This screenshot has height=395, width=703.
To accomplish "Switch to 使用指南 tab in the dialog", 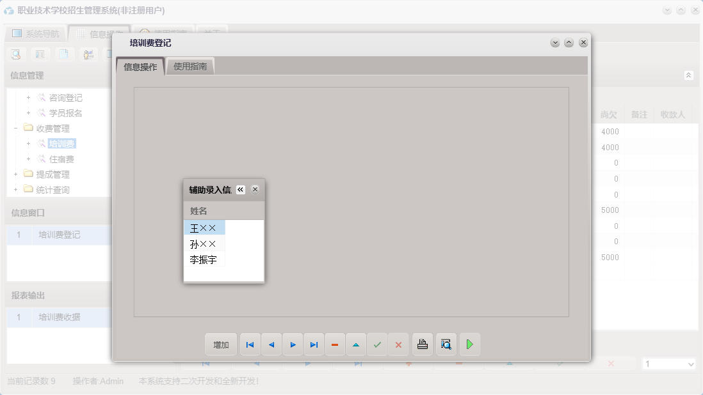I will (x=190, y=66).
